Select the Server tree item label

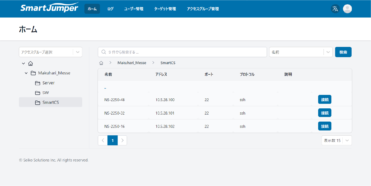49,83
